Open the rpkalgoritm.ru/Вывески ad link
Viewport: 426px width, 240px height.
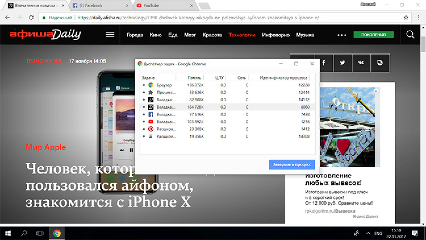tap(330, 211)
